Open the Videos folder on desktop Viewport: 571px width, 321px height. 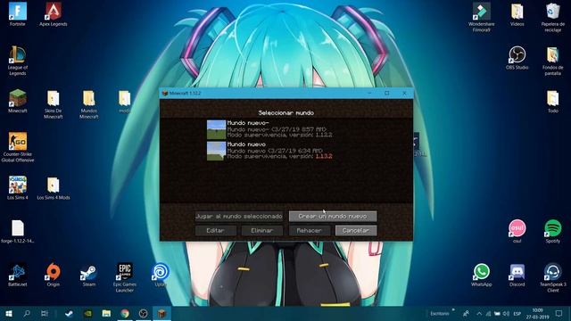click(517, 14)
